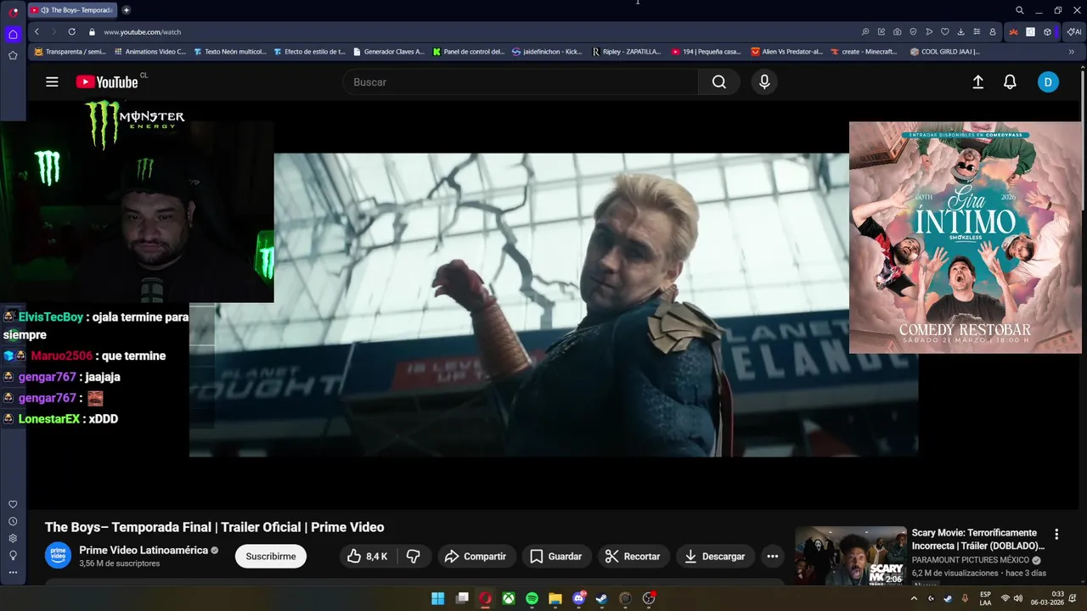Open the Opera main menu logo
This screenshot has width=1087, height=611.
tap(13, 11)
